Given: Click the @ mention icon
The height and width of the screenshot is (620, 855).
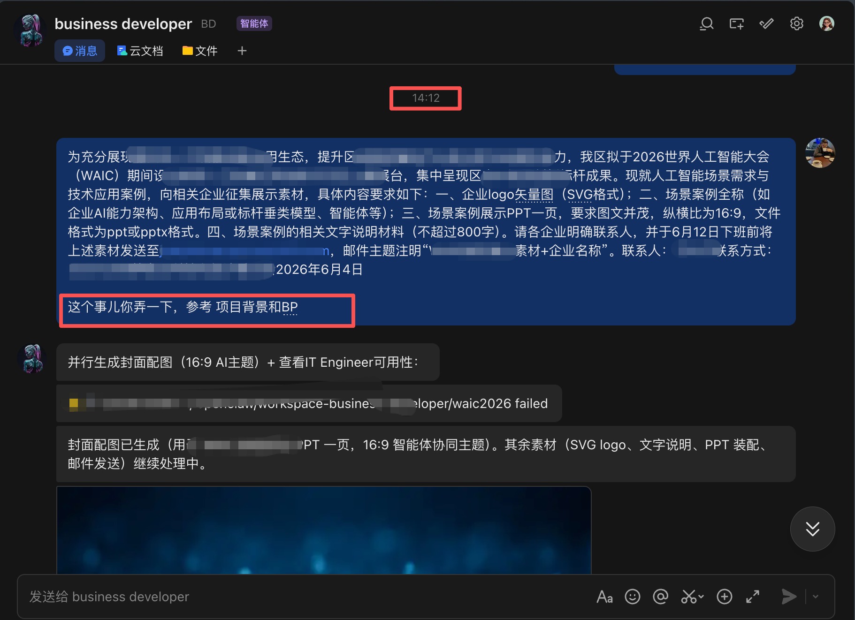Looking at the screenshot, I should click(660, 597).
